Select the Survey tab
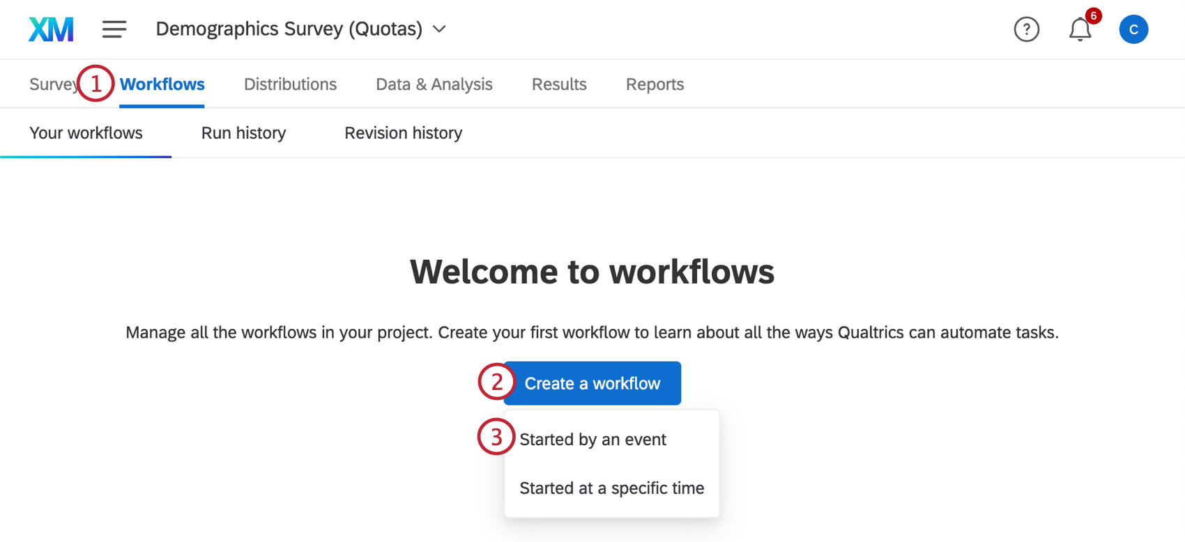This screenshot has height=542, width=1185. click(x=49, y=84)
